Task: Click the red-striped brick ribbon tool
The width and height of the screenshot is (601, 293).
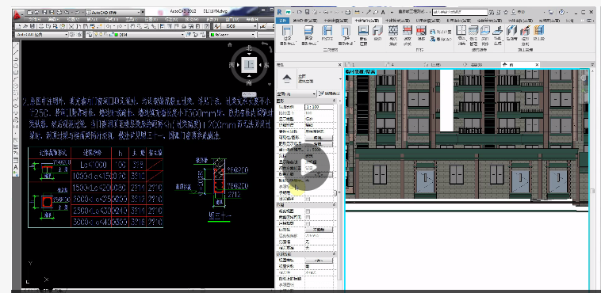Action: pyautogui.click(x=407, y=35)
